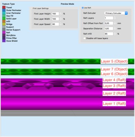Screen dimensions: 135x137
Task: Adjust First Layer Speed stepper arrows
Action: point(60,24)
